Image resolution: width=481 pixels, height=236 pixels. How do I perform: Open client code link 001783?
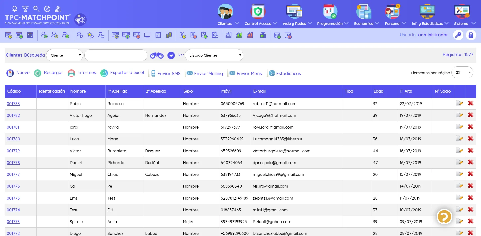point(13,104)
